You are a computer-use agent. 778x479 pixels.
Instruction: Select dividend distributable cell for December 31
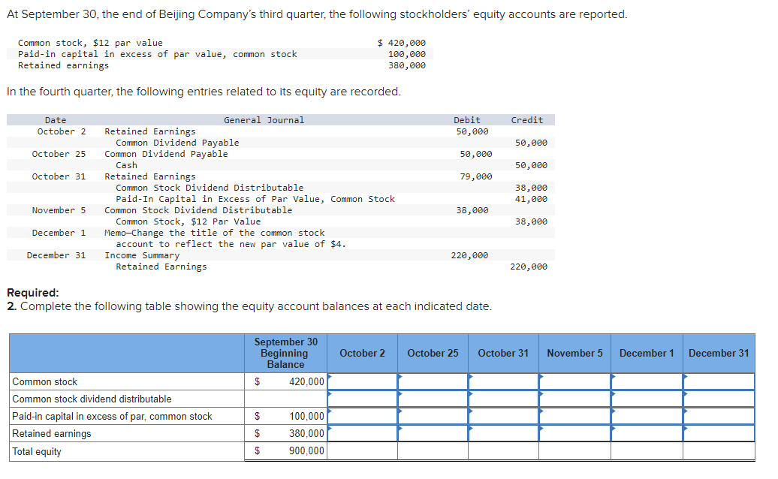(x=719, y=399)
